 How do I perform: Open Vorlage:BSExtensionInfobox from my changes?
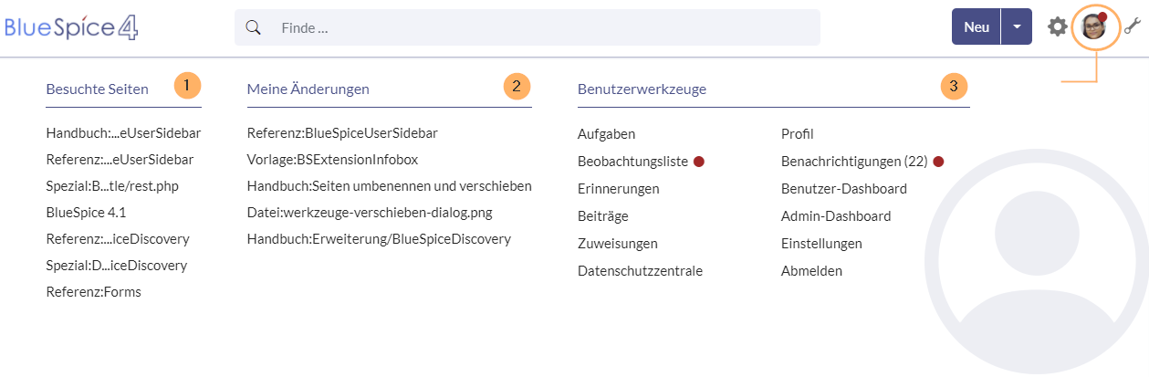point(332,160)
